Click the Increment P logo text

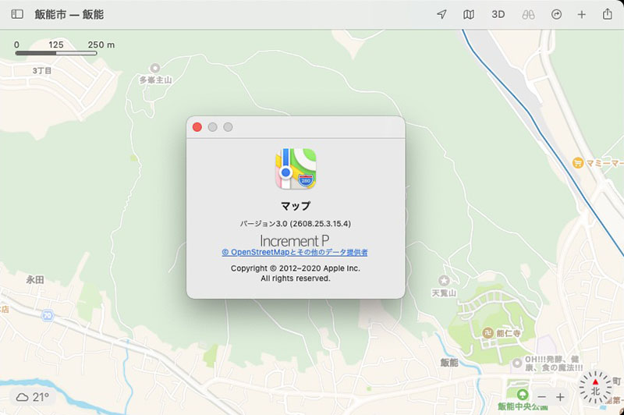(295, 241)
